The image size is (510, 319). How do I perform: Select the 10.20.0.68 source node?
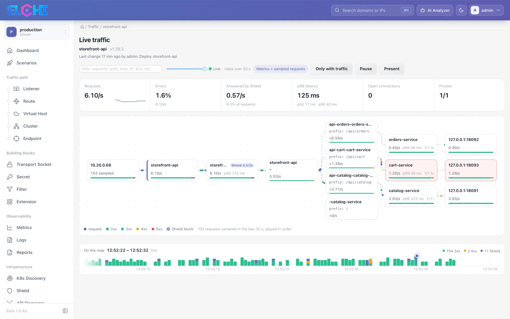pyautogui.click(x=113, y=170)
